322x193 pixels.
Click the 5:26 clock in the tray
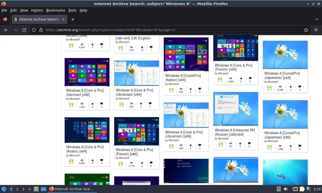coord(317,189)
